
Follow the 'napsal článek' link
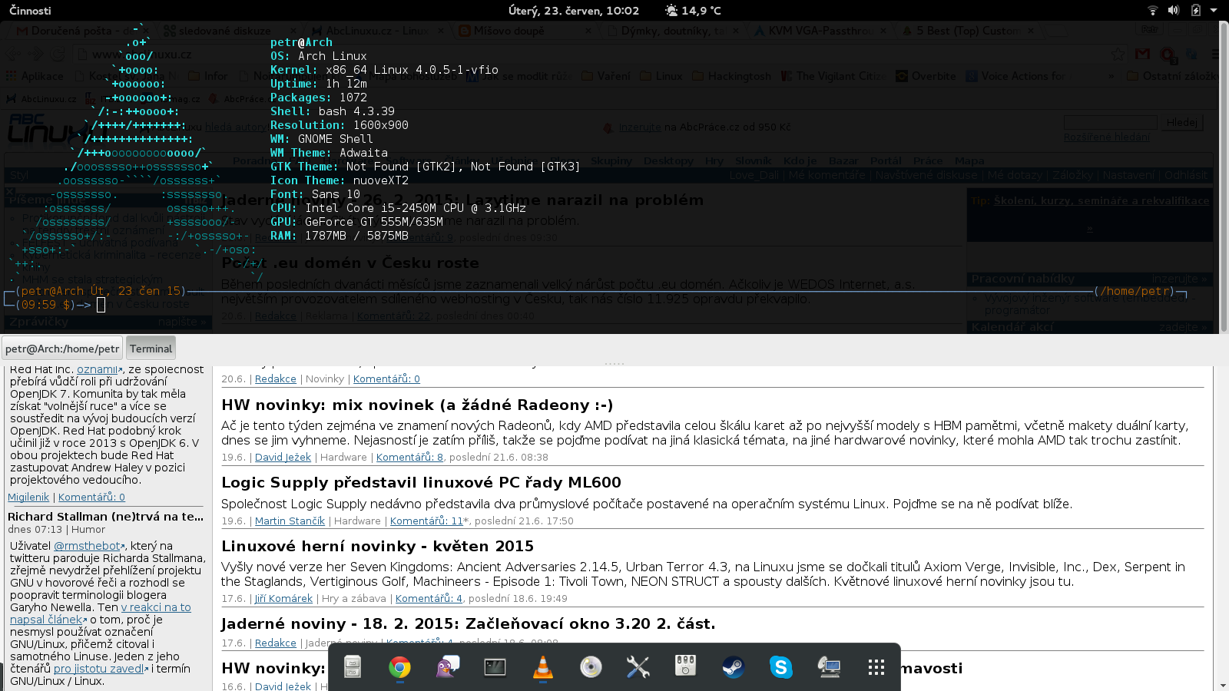point(48,620)
